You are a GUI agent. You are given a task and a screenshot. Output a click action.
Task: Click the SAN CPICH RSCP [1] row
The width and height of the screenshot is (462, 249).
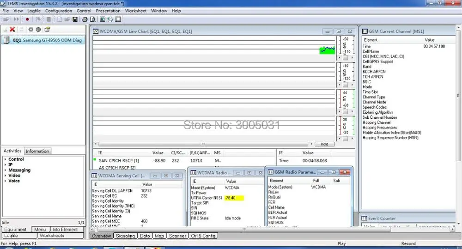pos(184,161)
